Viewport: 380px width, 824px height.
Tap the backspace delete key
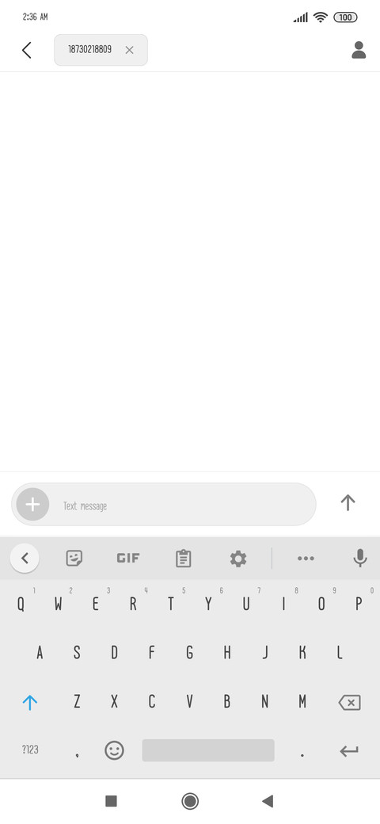click(x=350, y=702)
